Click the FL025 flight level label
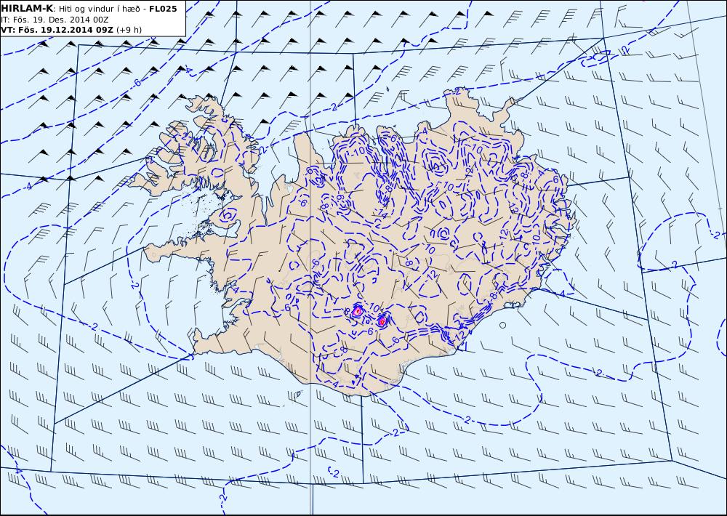The height and width of the screenshot is (516, 727). point(163,9)
